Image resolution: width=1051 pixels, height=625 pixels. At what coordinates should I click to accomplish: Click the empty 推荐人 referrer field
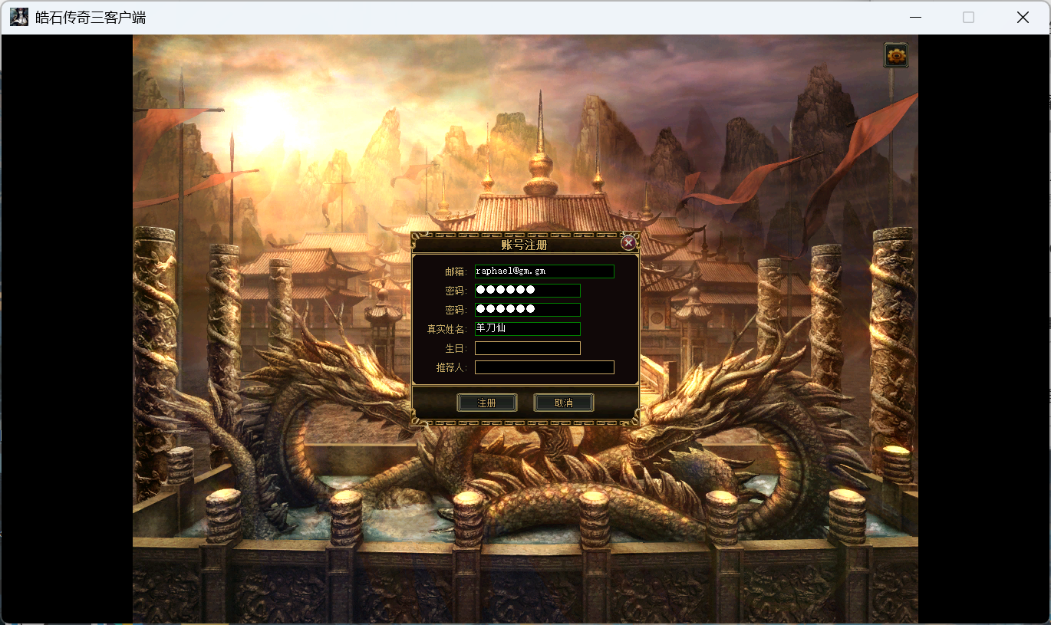click(544, 367)
